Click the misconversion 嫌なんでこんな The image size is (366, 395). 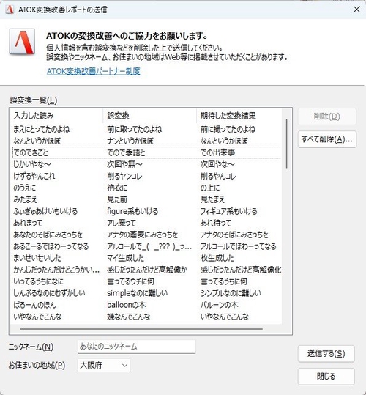[129, 317]
